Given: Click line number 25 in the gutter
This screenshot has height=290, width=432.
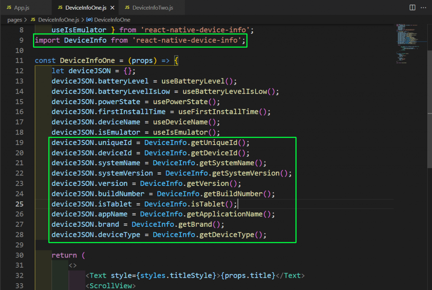Looking at the screenshot, I should click(19, 204).
